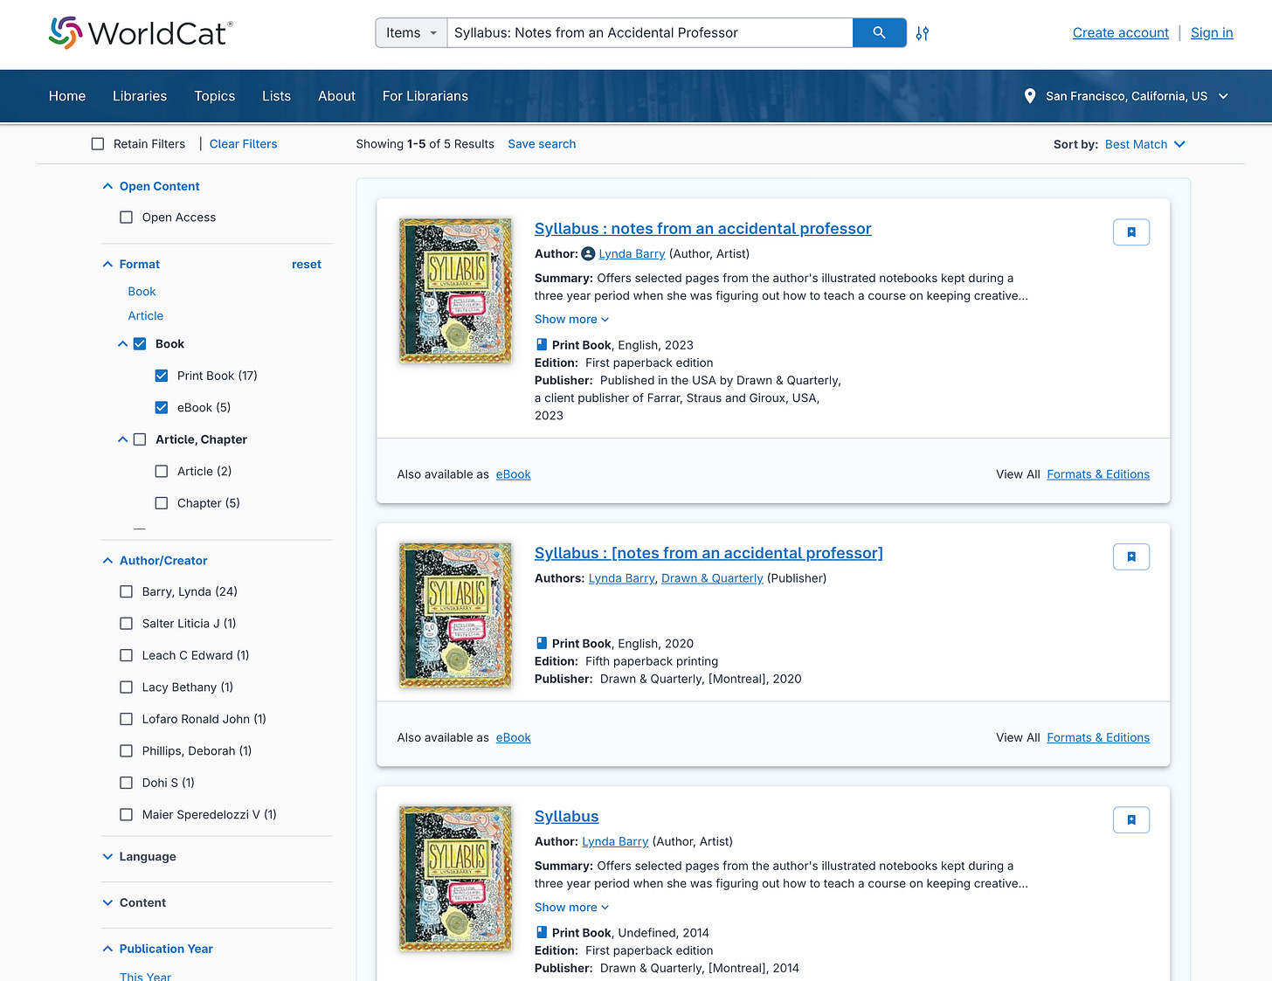Open For Librarians nav item
The width and height of the screenshot is (1272, 981).
(425, 96)
